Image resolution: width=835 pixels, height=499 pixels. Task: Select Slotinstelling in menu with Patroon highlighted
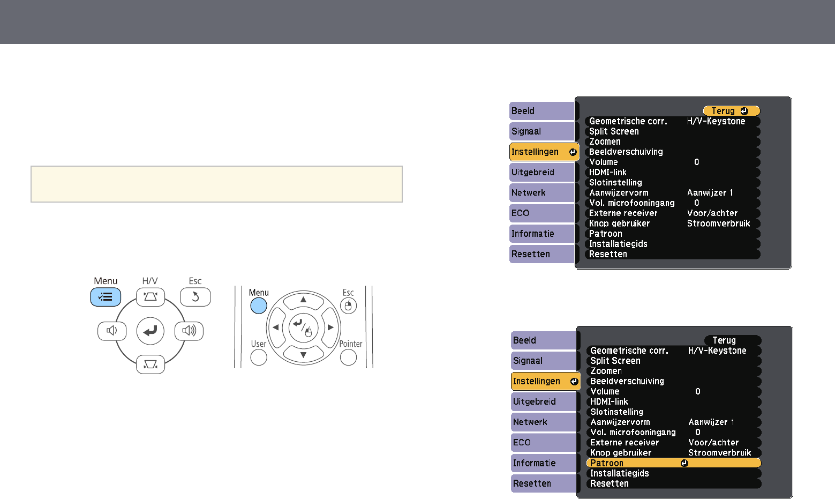674,412
